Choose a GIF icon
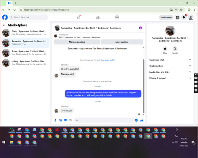The image size is (198, 158). pos(70,120)
